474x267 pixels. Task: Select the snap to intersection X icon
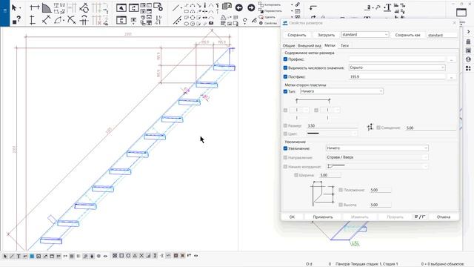coord(141,256)
